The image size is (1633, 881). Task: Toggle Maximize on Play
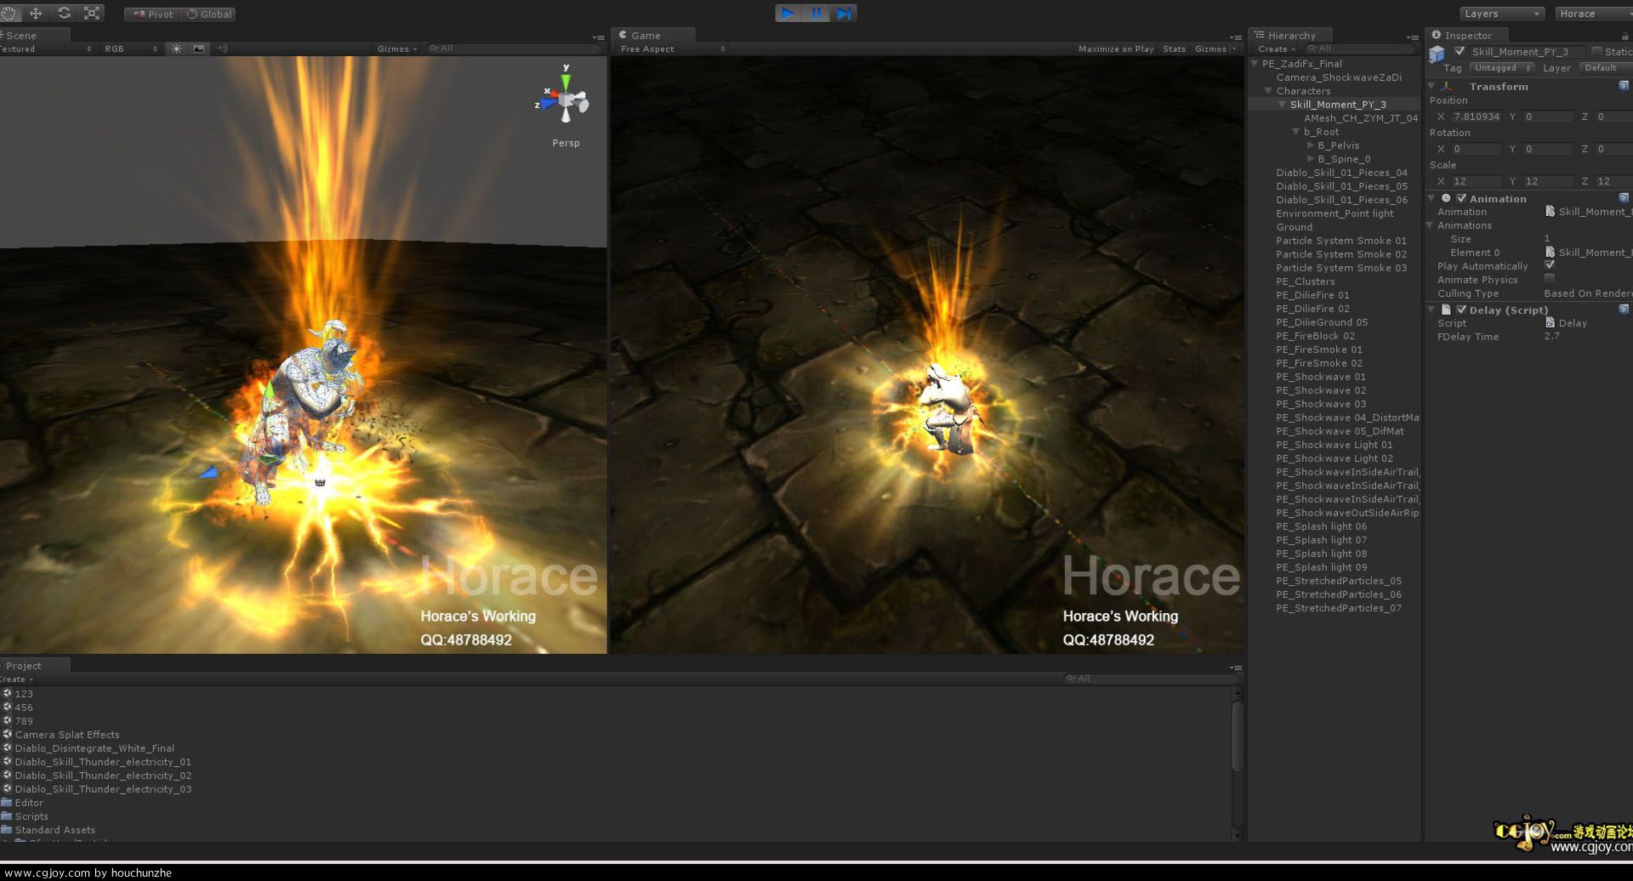click(x=1116, y=49)
